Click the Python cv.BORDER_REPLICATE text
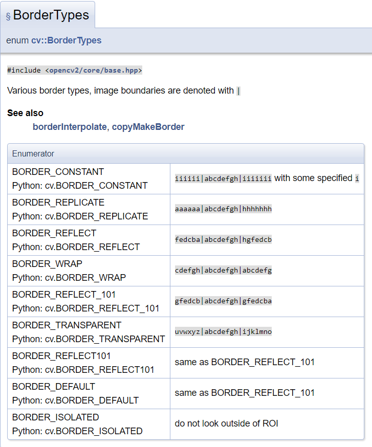This screenshot has width=372, height=447. click(x=80, y=216)
